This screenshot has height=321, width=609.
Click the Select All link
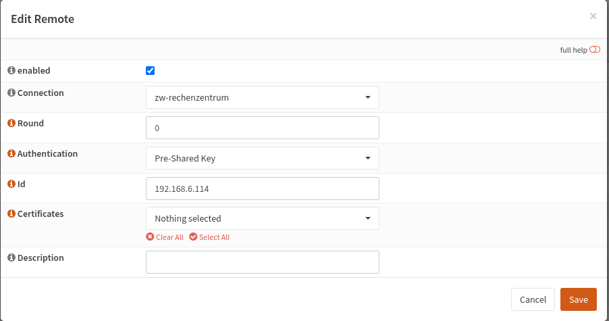coord(214,237)
